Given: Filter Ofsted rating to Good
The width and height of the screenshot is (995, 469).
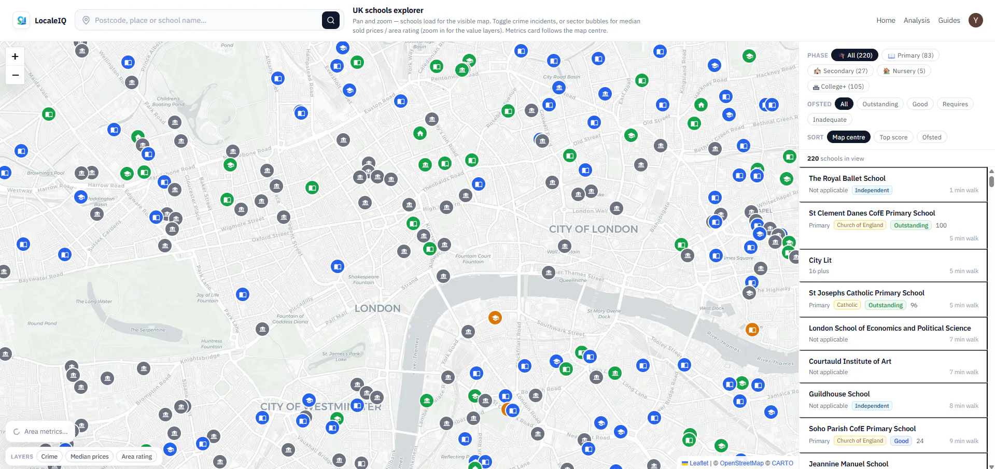Looking at the screenshot, I should point(920,104).
